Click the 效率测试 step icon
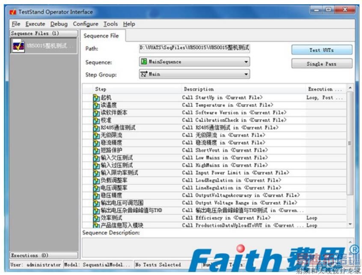This screenshot has width=362, height=275. pyautogui.click(x=96, y=218)
